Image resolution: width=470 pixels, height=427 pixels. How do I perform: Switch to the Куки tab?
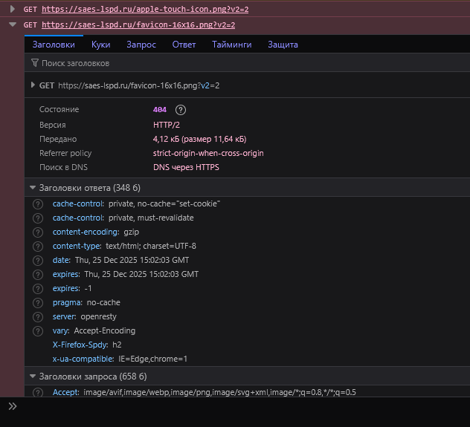[x=100, y=45]
